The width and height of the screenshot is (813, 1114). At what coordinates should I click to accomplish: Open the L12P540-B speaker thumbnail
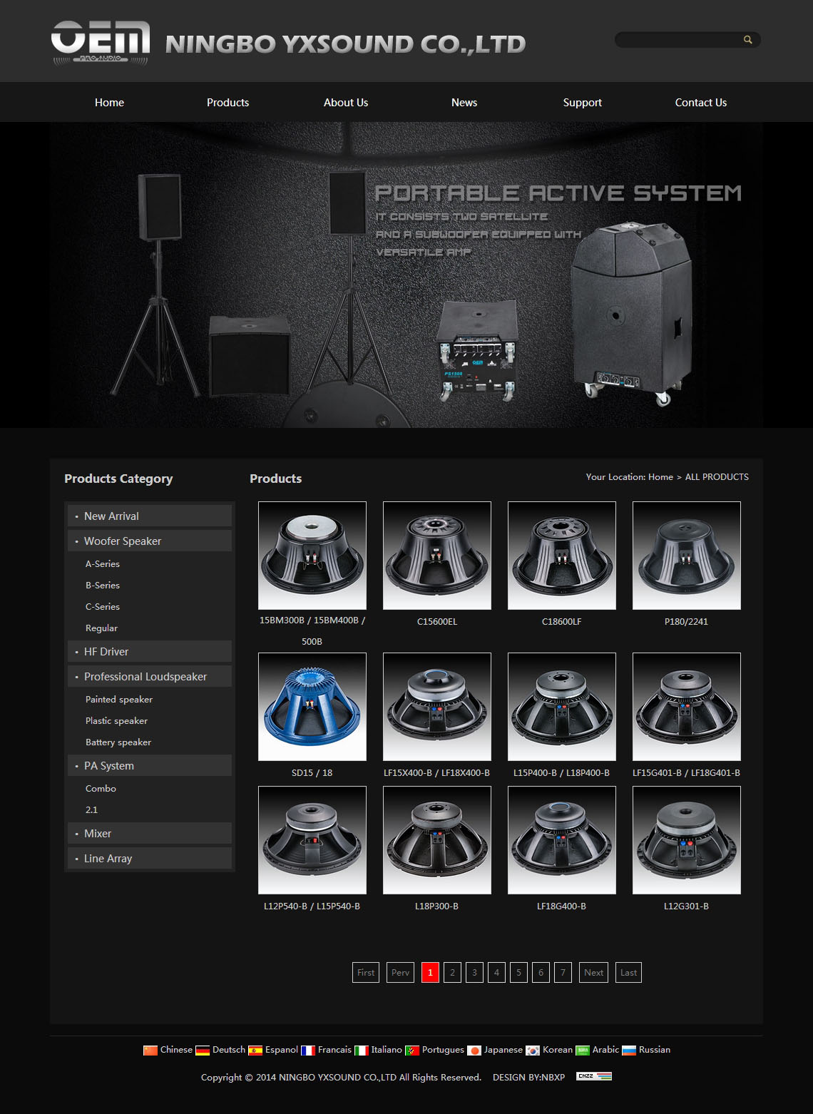click(x=312, y=840)
